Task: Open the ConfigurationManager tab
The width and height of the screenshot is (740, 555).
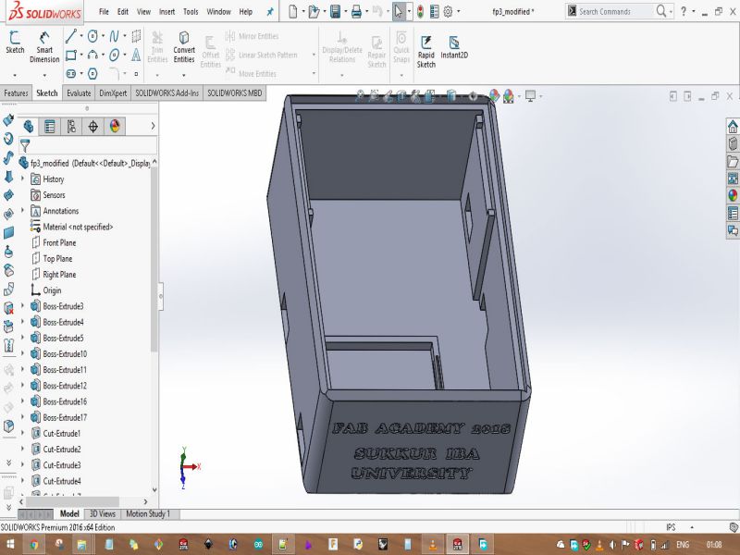Action: pos(71,126)
